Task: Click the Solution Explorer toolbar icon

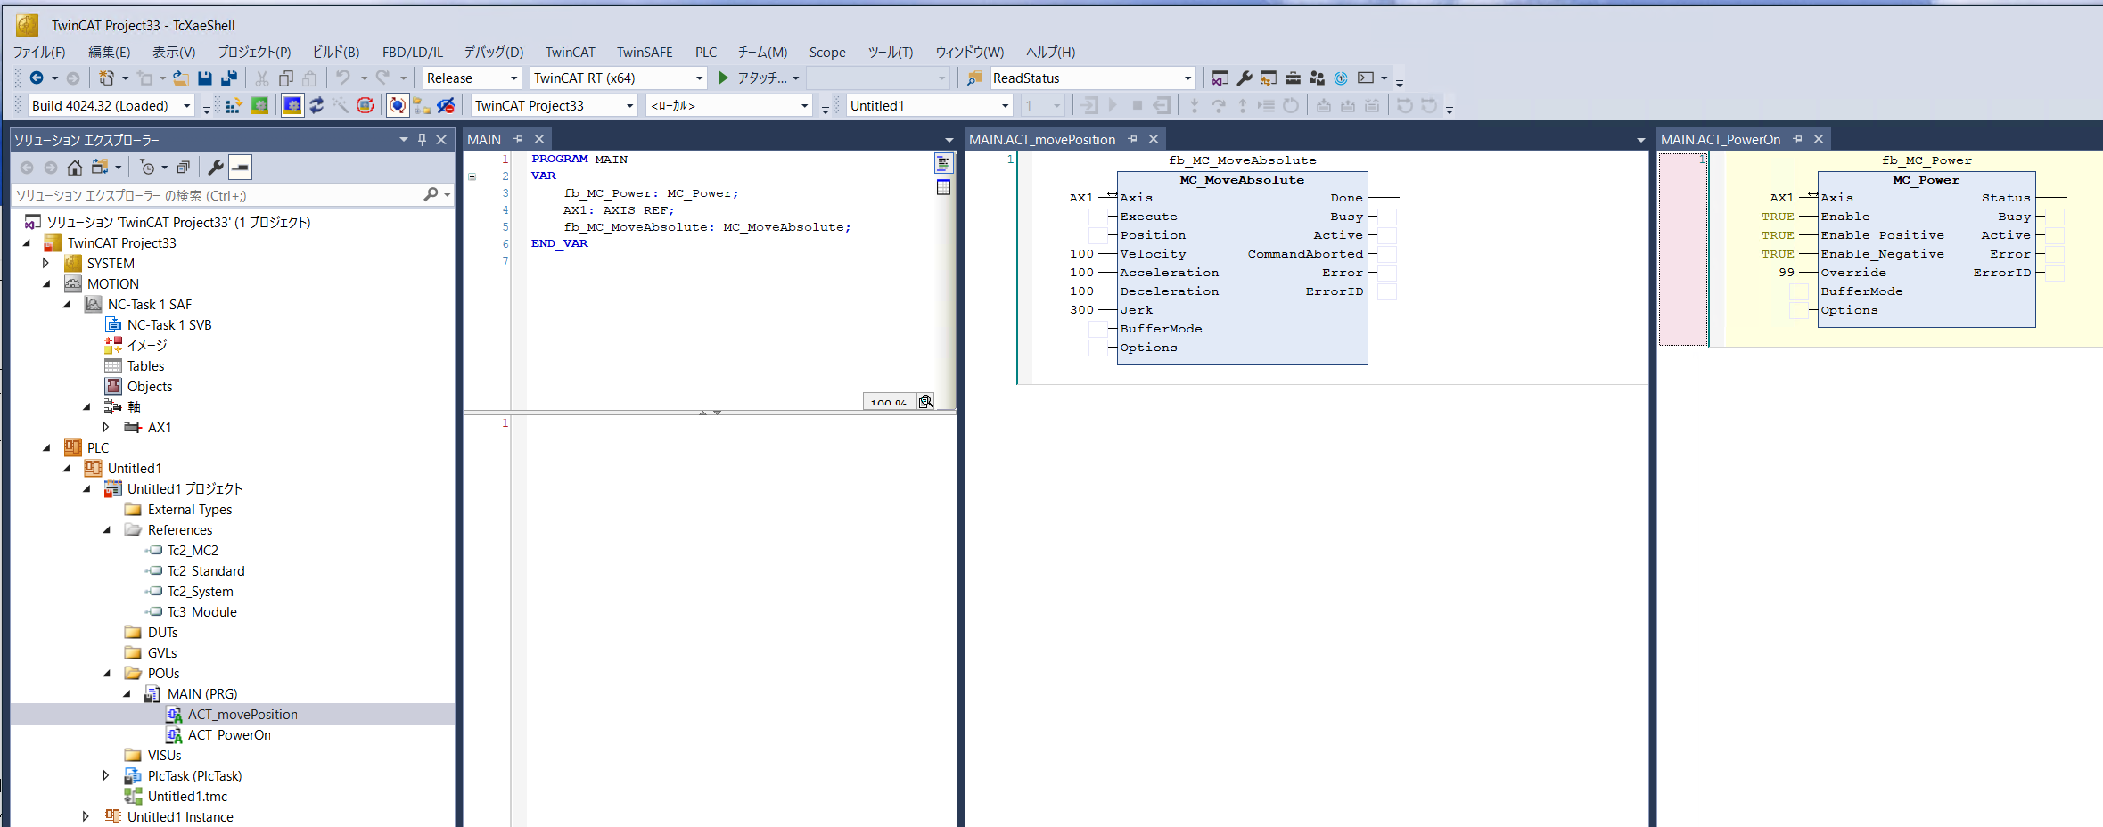Action: 1220,78
